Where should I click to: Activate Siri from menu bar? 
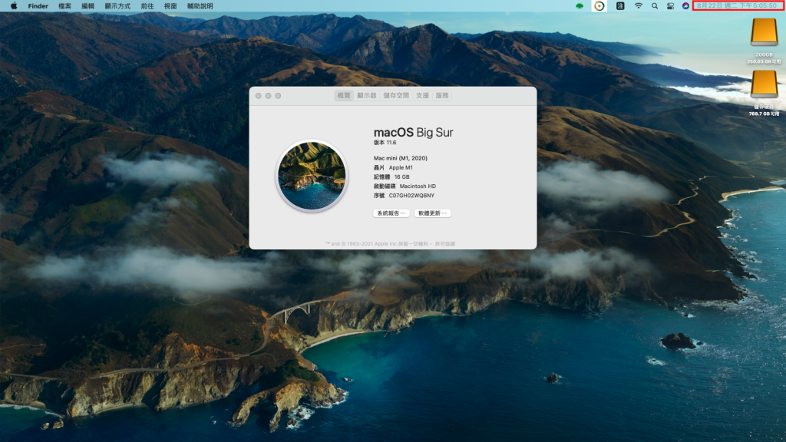pyautogui.click(x=685, y=6)
